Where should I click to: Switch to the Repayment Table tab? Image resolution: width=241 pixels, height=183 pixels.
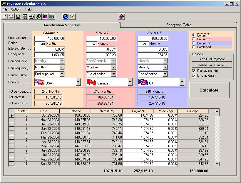point(179,25)
